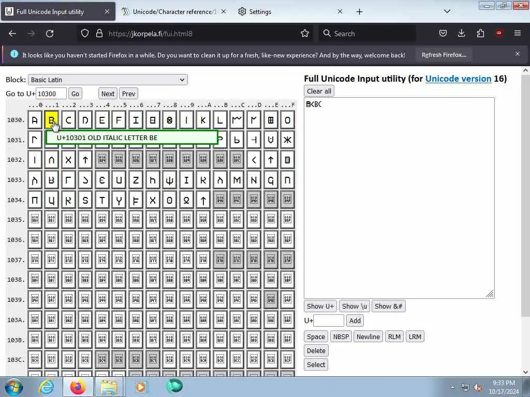Go to the Next block page
530x397 pixels.
108,94
